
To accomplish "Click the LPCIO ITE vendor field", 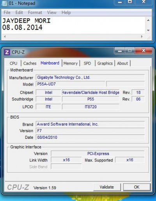I will point(48,107).
